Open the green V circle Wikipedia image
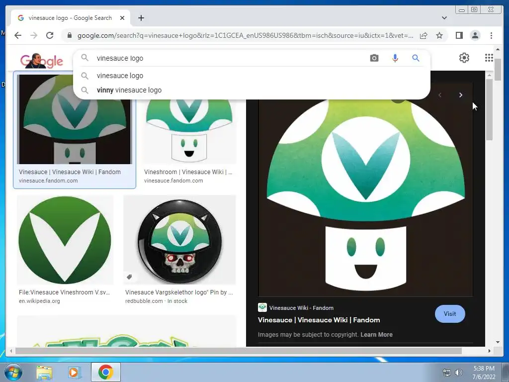This screenshot has height=382, width=509. point(65,240)
